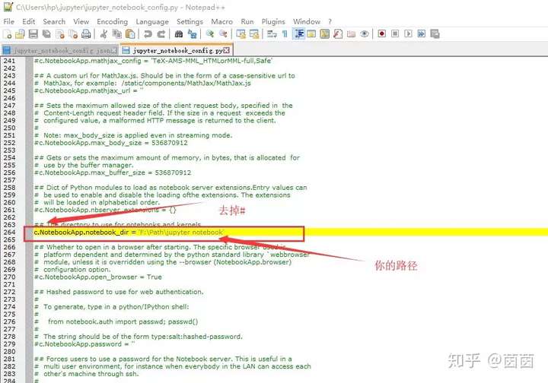Click the #c.NotebookApp.password line
Image resolution: width=548 pixels, height=383 pixels.
point(84,344)
